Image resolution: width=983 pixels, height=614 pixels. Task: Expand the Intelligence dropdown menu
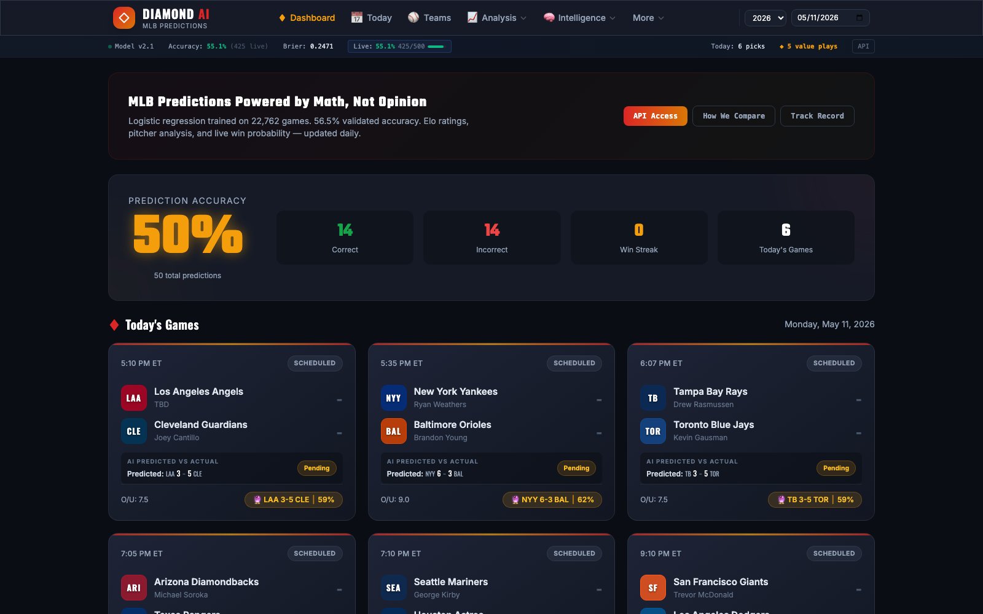pyautogui.click(x=579, y=18)
